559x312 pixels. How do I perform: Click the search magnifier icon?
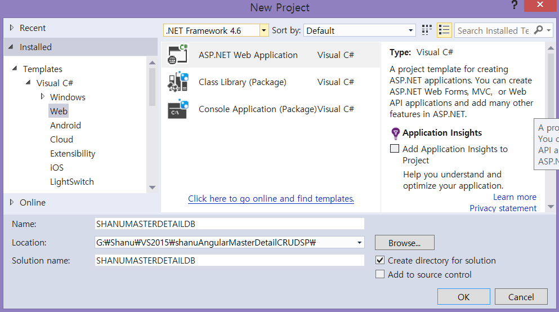(539, 30)
